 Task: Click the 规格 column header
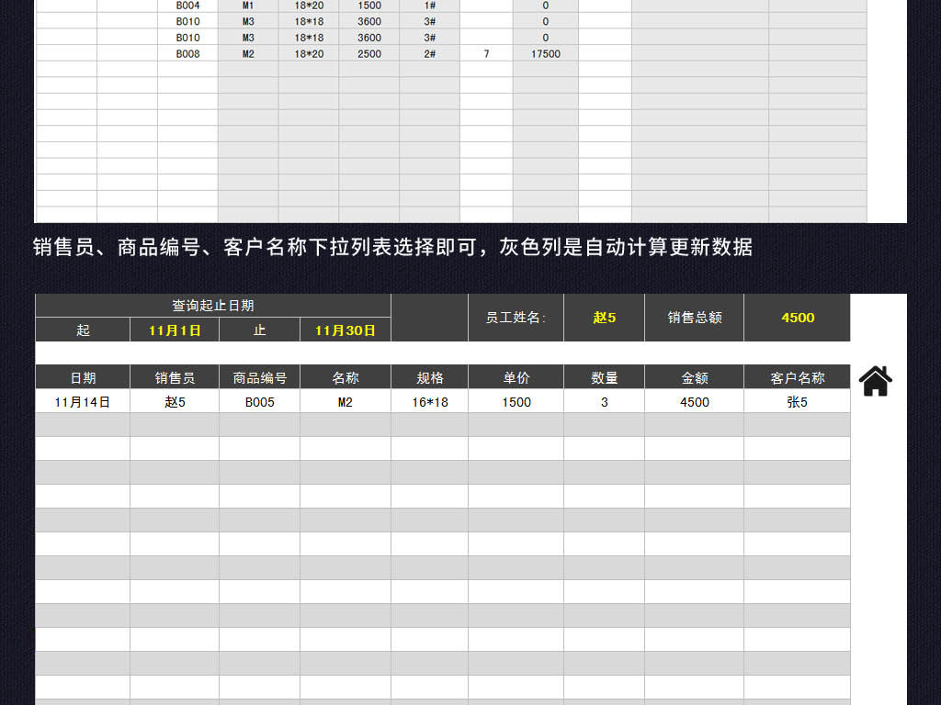pyautogui.click(x=429, y=377)
